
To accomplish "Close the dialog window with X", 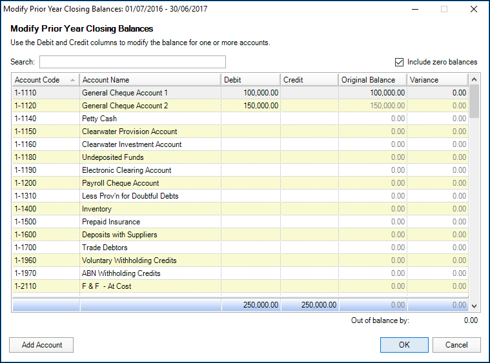I will pos(474,10).
